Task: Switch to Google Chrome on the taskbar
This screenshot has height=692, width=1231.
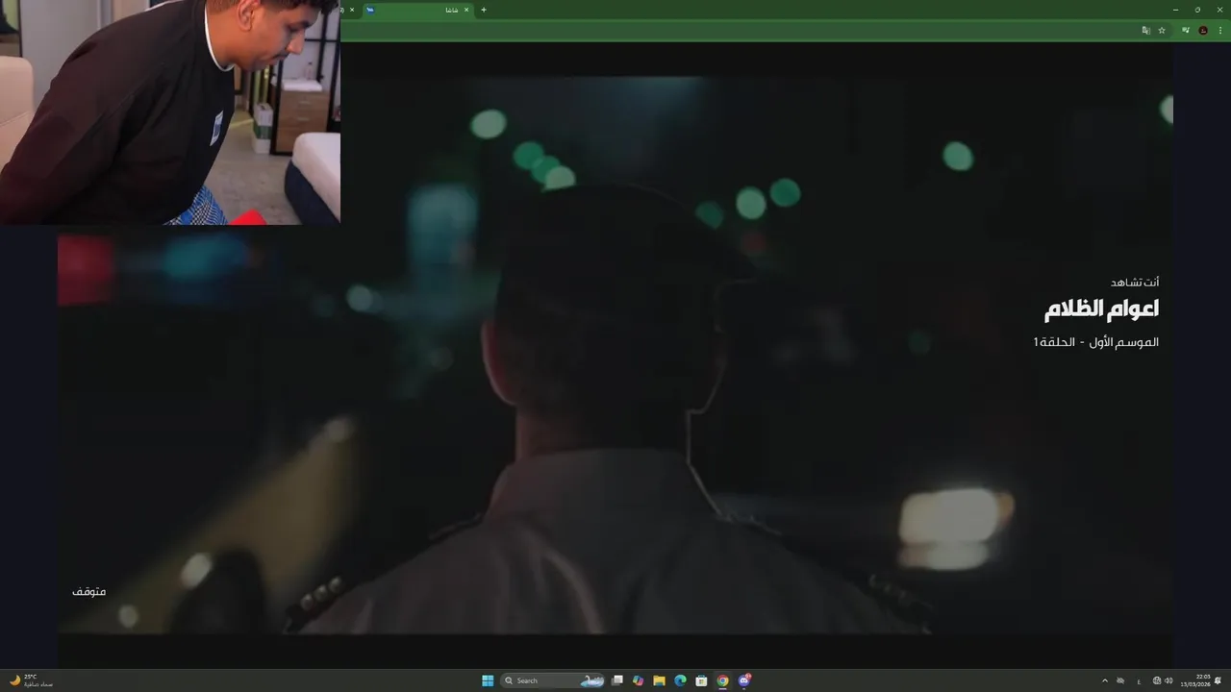Action: (722, 680)
